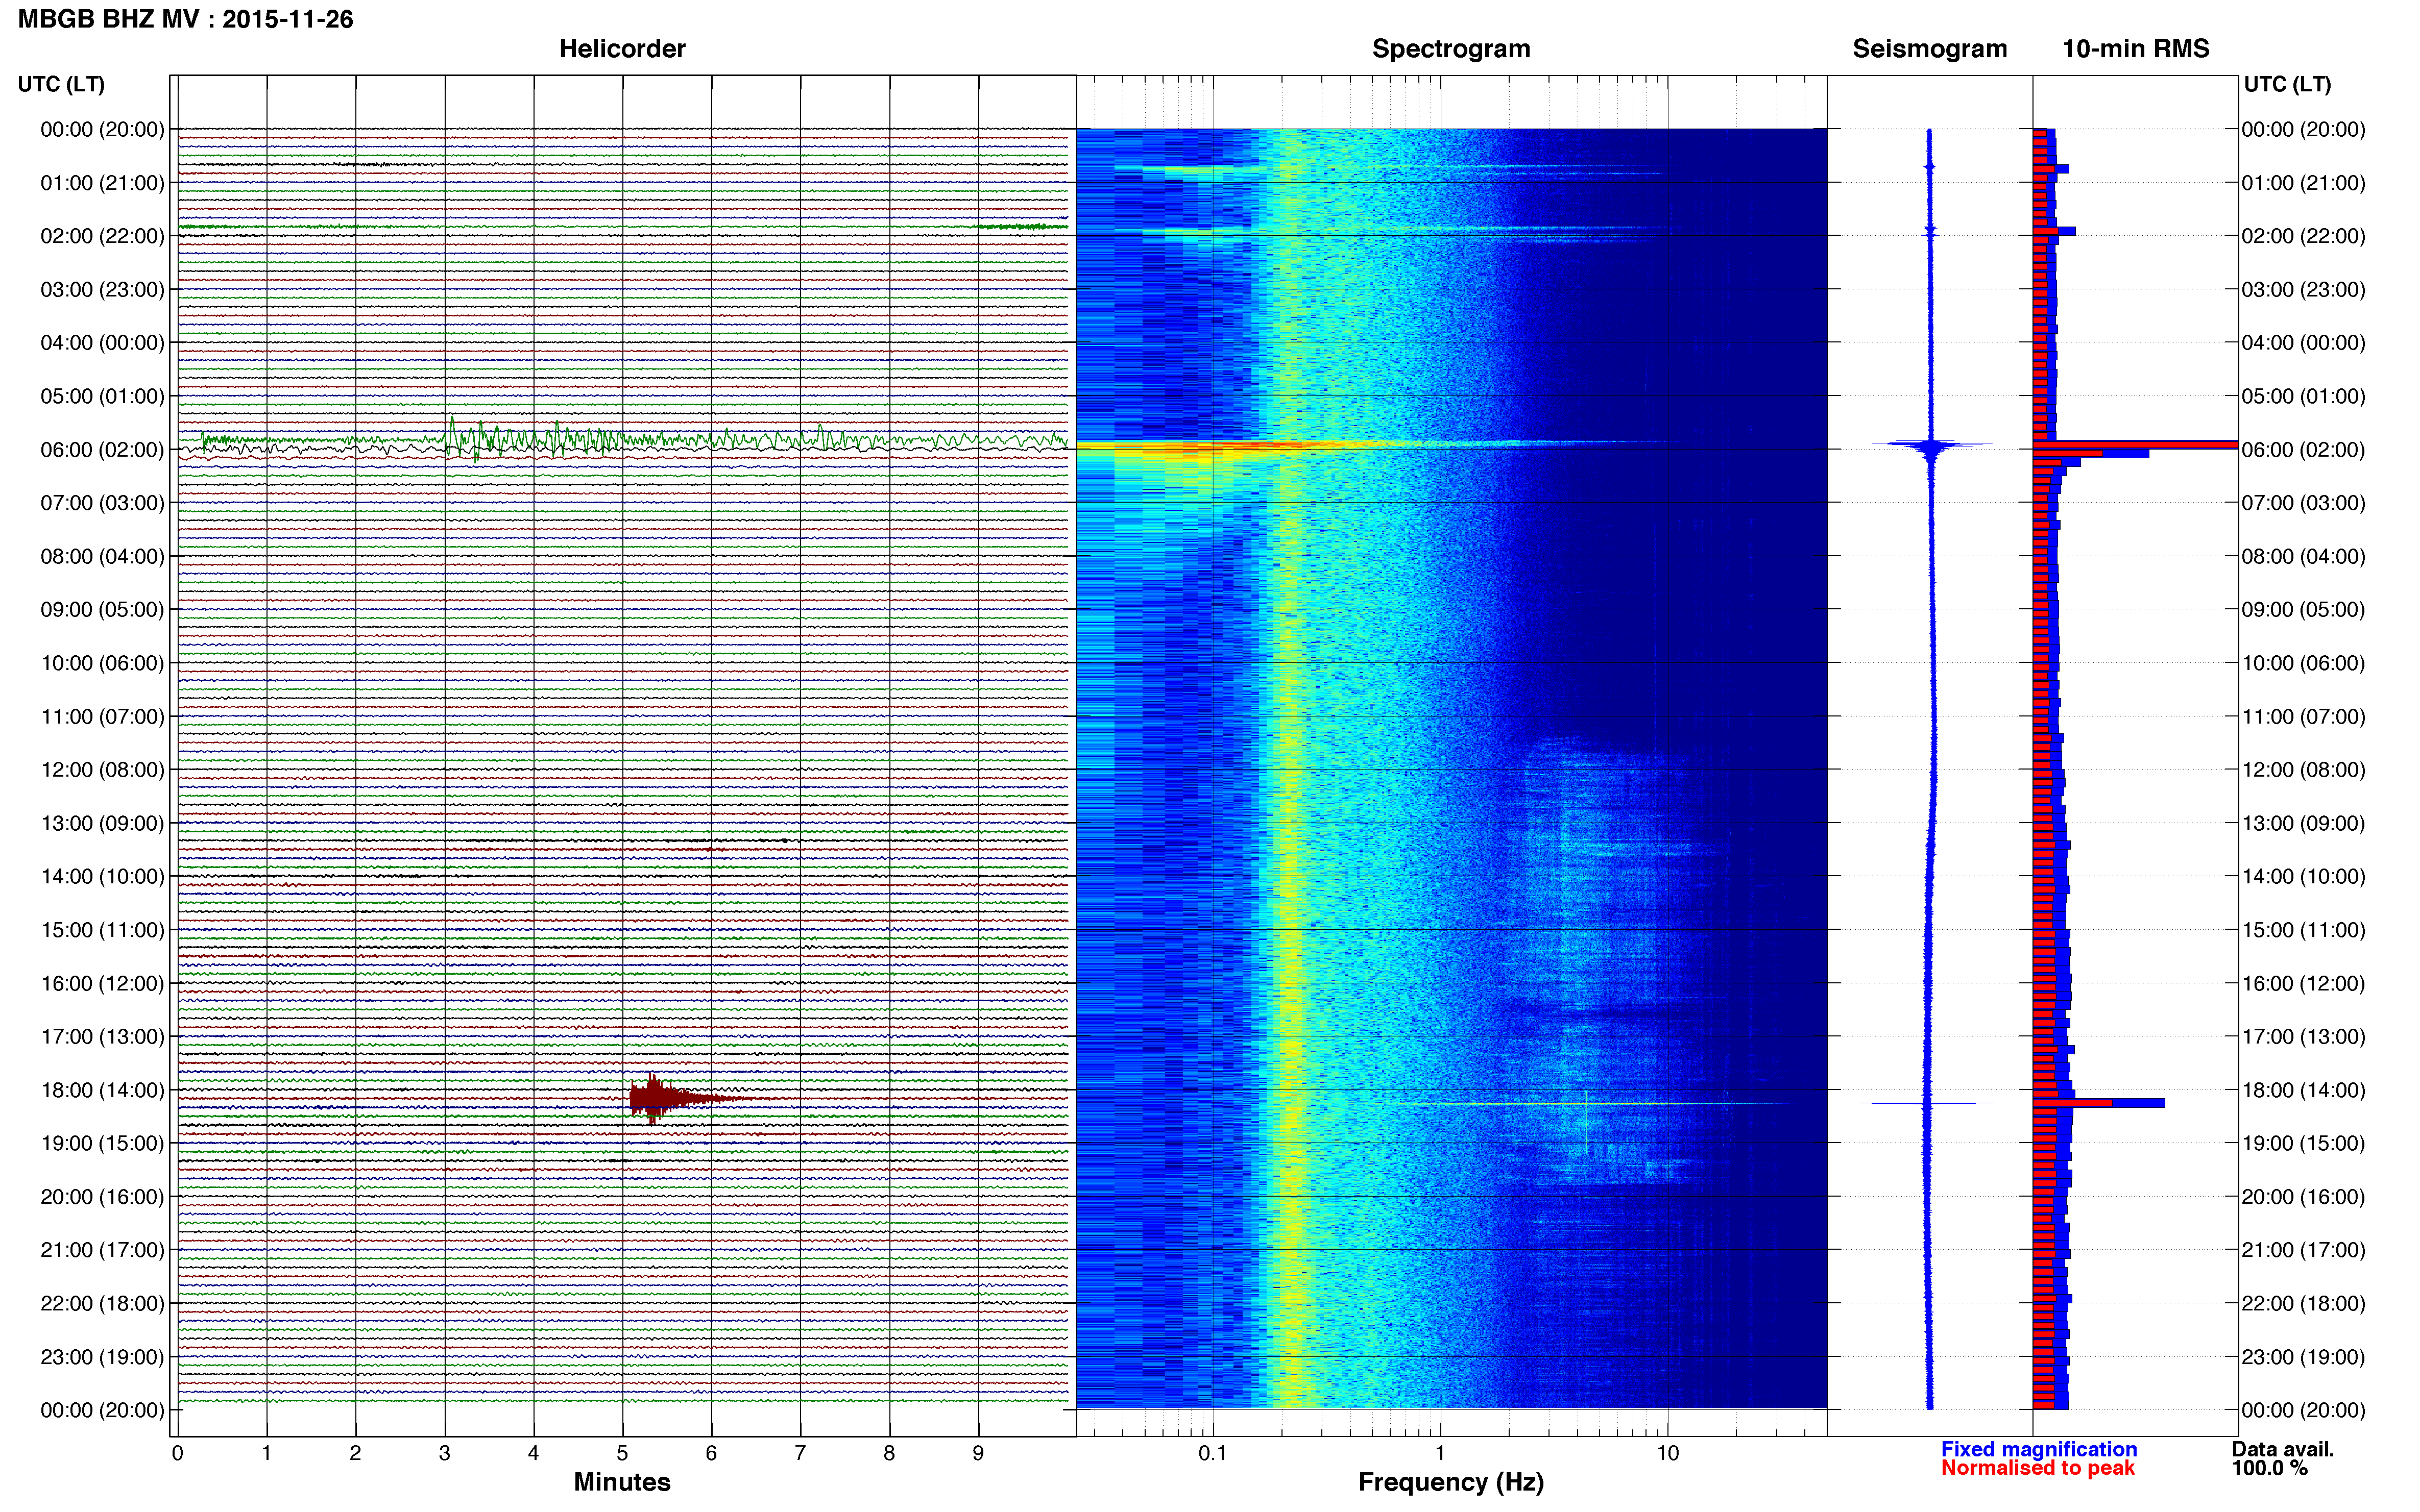The height and width of the screenshot is (1512, 2420).
Task: Click the 'Helicorder' panel heading
Action: [x=621, y=49]
